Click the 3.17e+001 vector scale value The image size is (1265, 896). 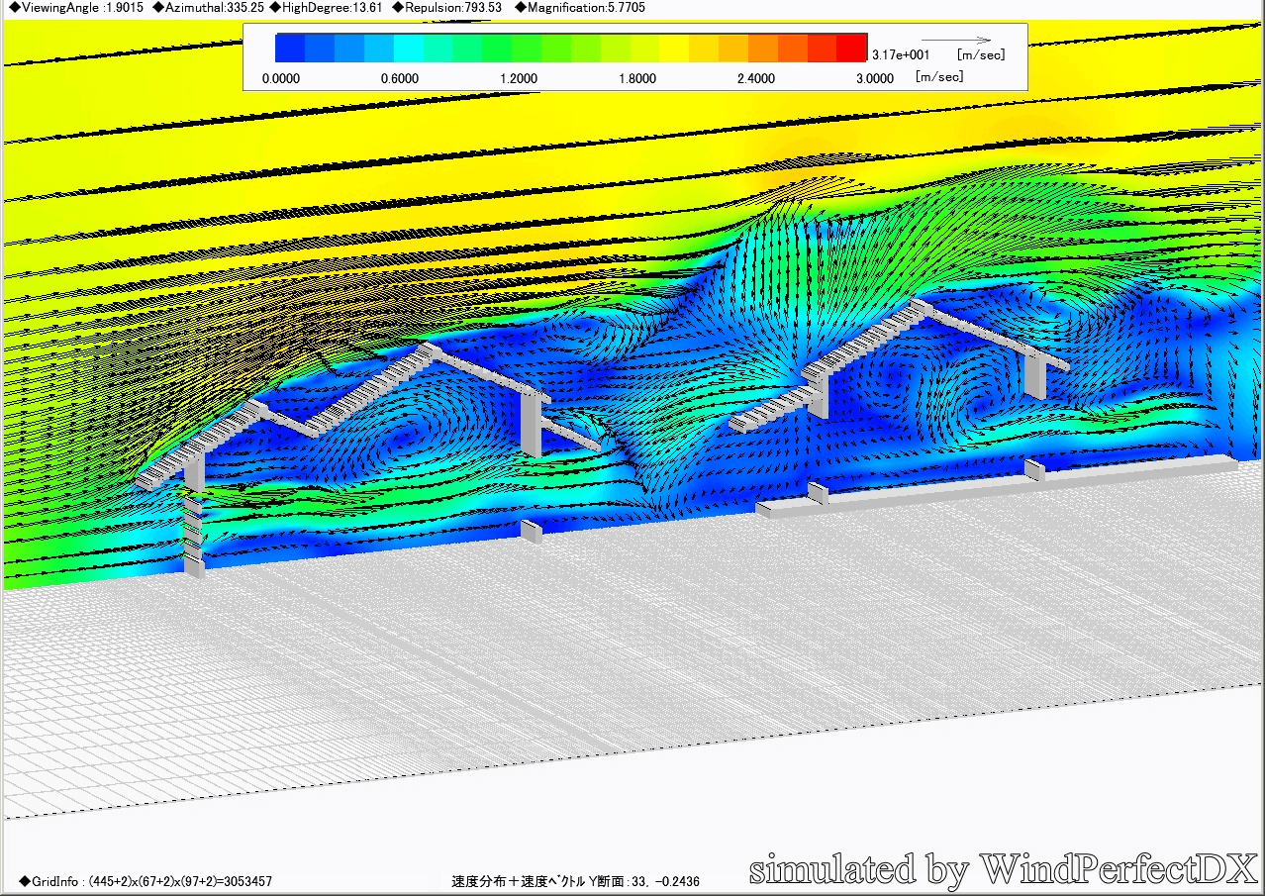[900, 55]
